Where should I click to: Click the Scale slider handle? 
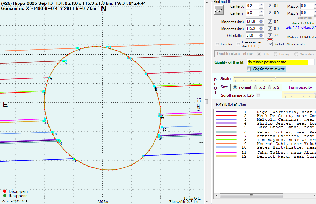[275, 78]
